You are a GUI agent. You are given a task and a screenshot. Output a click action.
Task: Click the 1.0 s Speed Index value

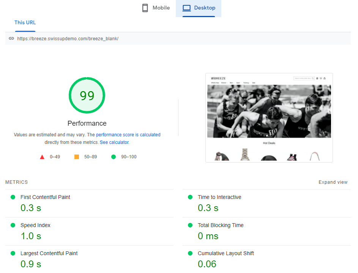[31, 236]
